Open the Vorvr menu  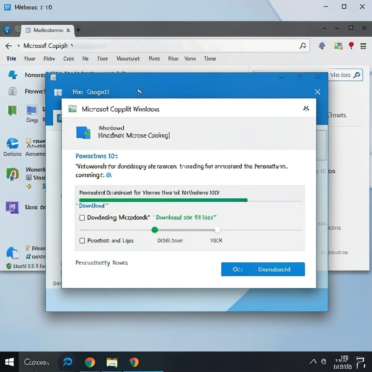[190, 58]
